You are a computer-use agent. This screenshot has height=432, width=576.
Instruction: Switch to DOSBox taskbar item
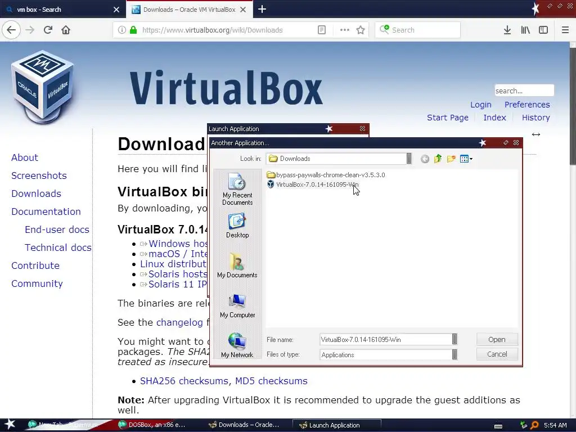(x=152, y=425)
